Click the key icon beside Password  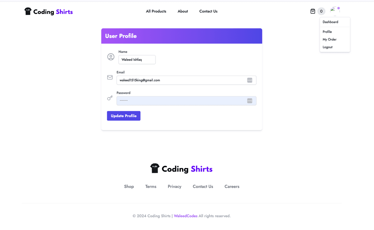coord(110,98)
